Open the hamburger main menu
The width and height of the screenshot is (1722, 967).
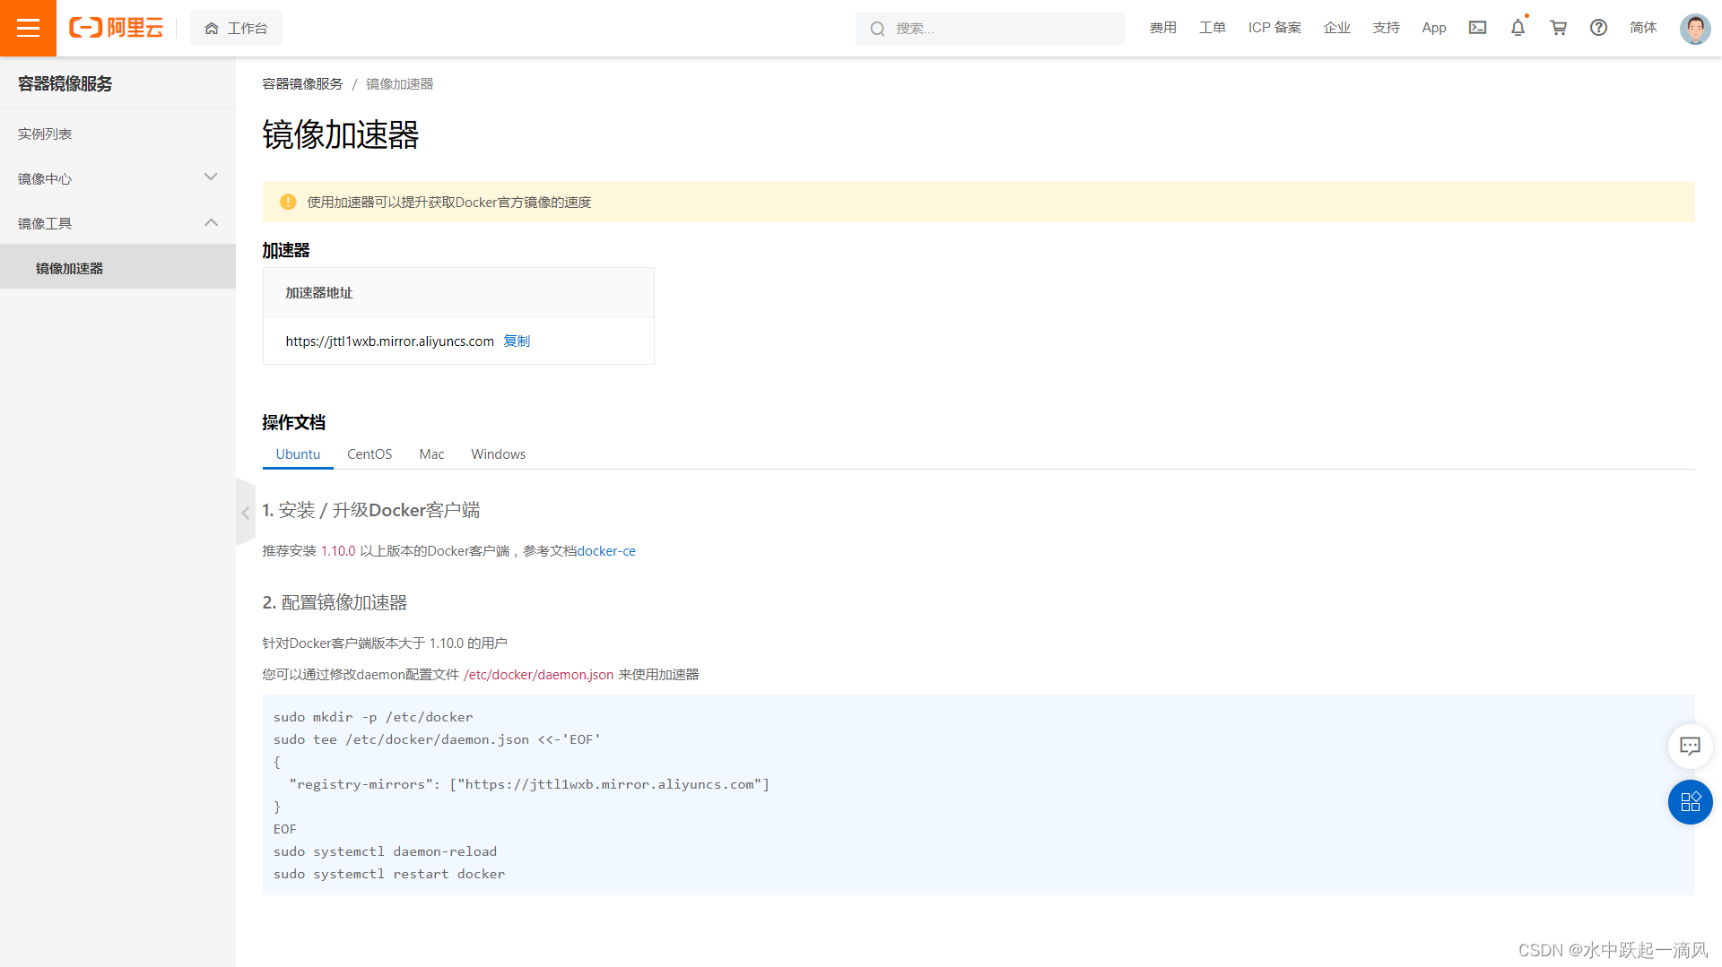click(28, 28)
